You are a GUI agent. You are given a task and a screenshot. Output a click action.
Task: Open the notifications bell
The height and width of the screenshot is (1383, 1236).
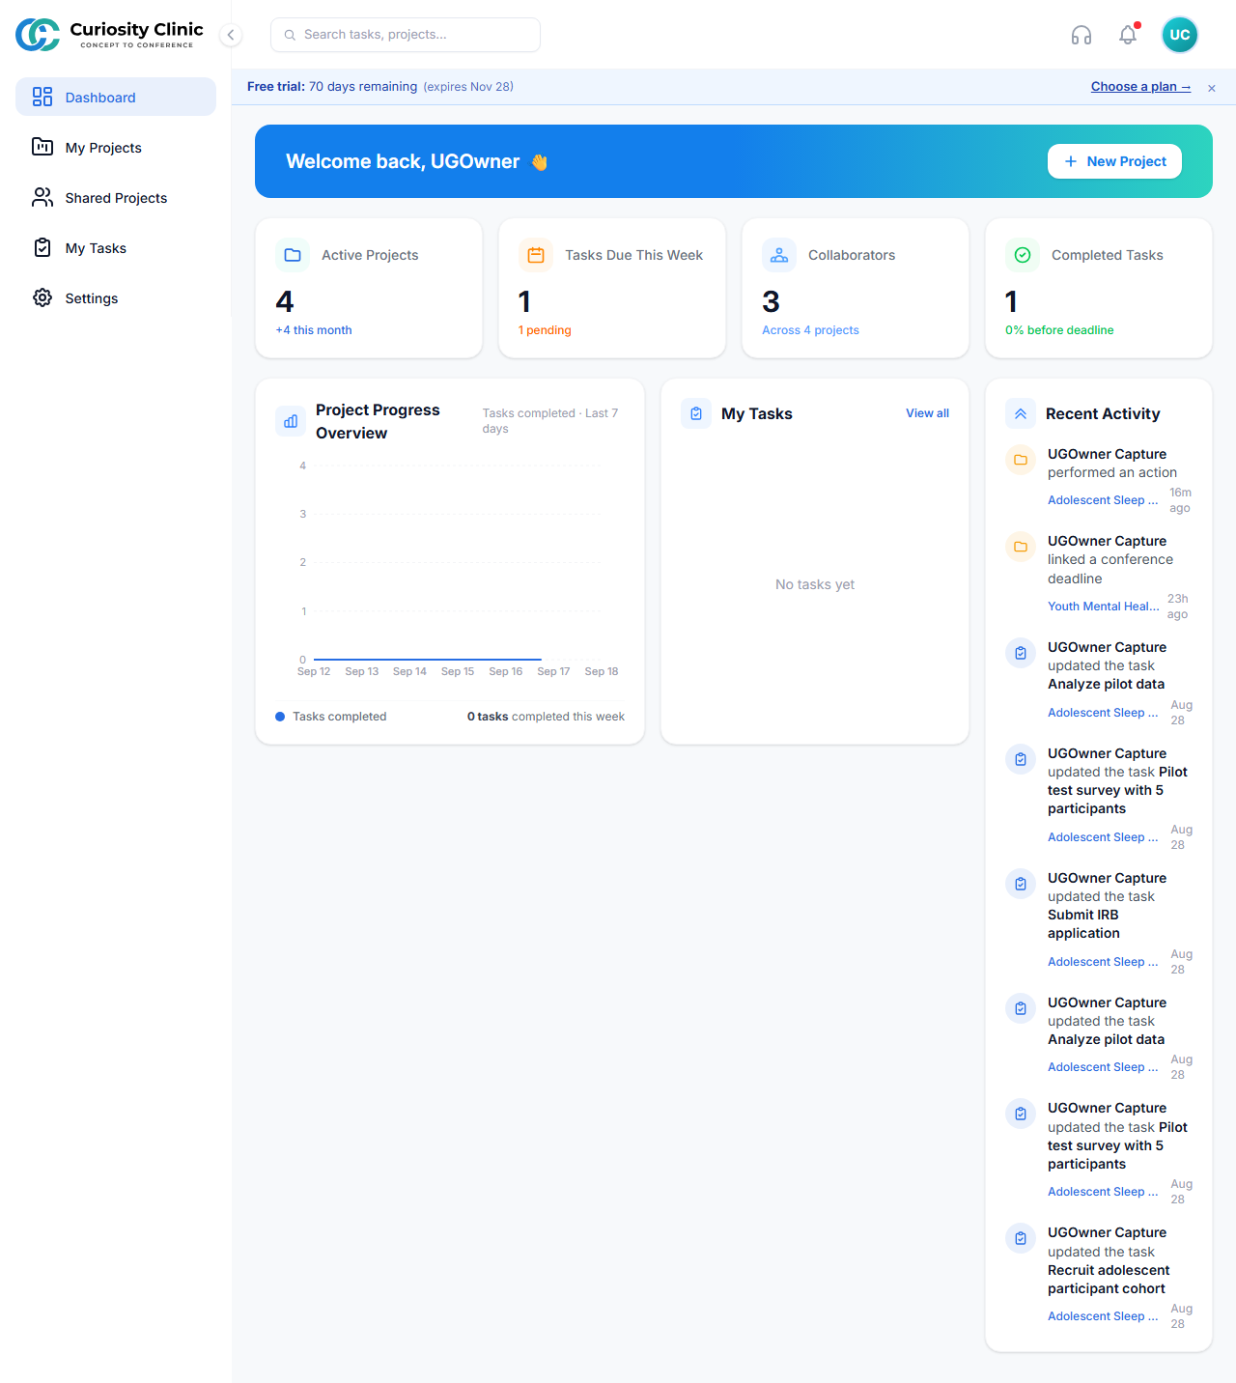[1128, 35]
